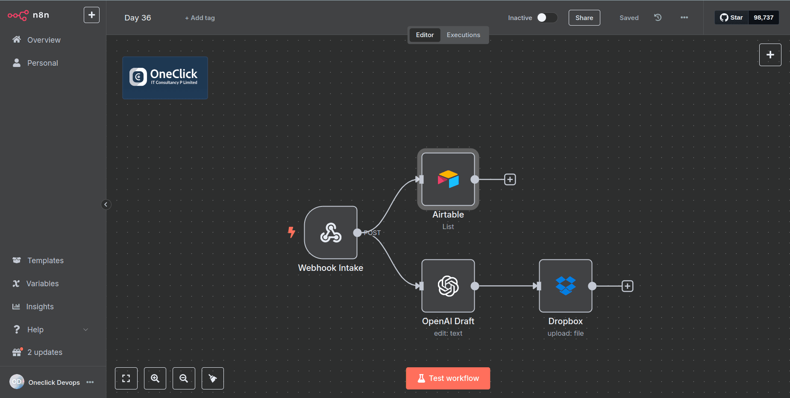
Task: Click the POST connection label
Action: [x=372, y=232]
